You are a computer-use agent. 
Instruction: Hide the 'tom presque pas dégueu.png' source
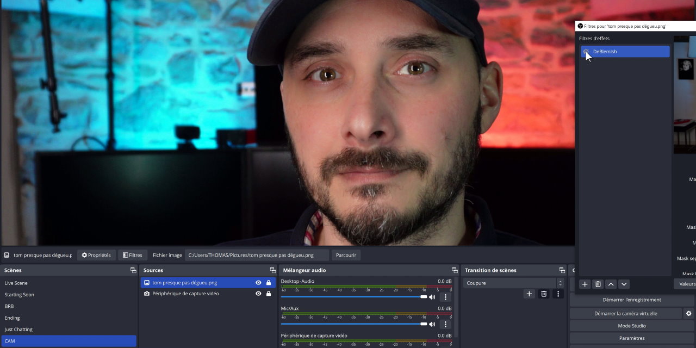258,283
